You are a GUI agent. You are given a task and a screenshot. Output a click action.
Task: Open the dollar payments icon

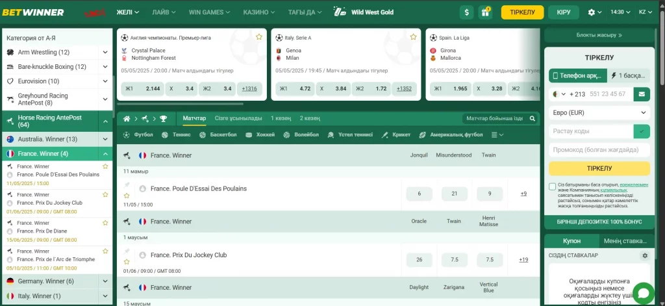(466, 12)
